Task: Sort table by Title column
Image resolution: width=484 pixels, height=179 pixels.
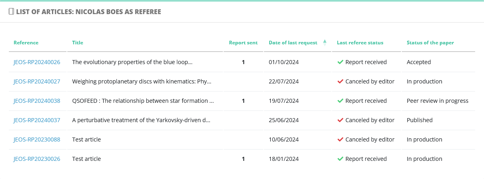Action: tap(77, 42)
